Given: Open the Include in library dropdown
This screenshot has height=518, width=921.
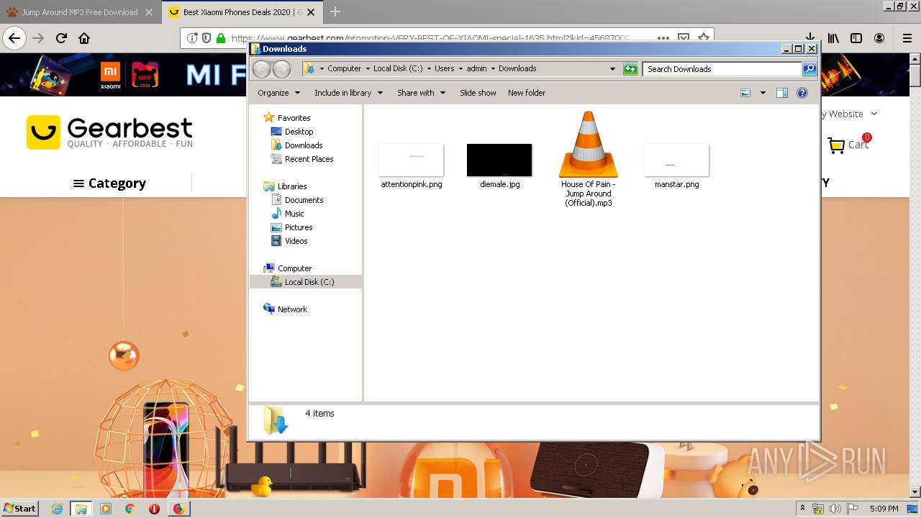Looking at the screenshot, I should (348, 93).
